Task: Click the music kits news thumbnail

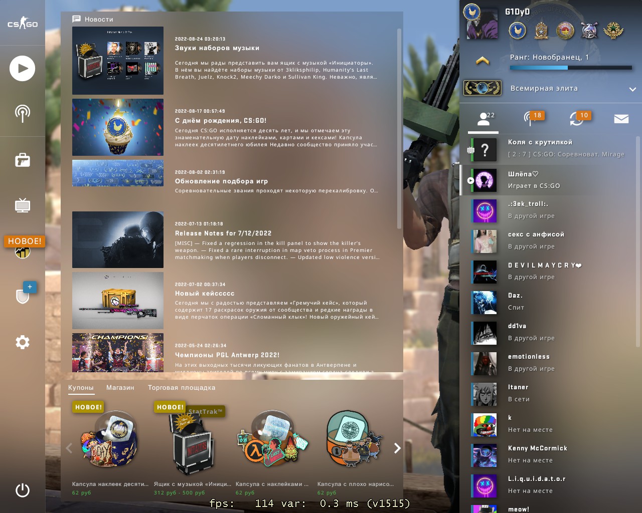Action: 118,61
